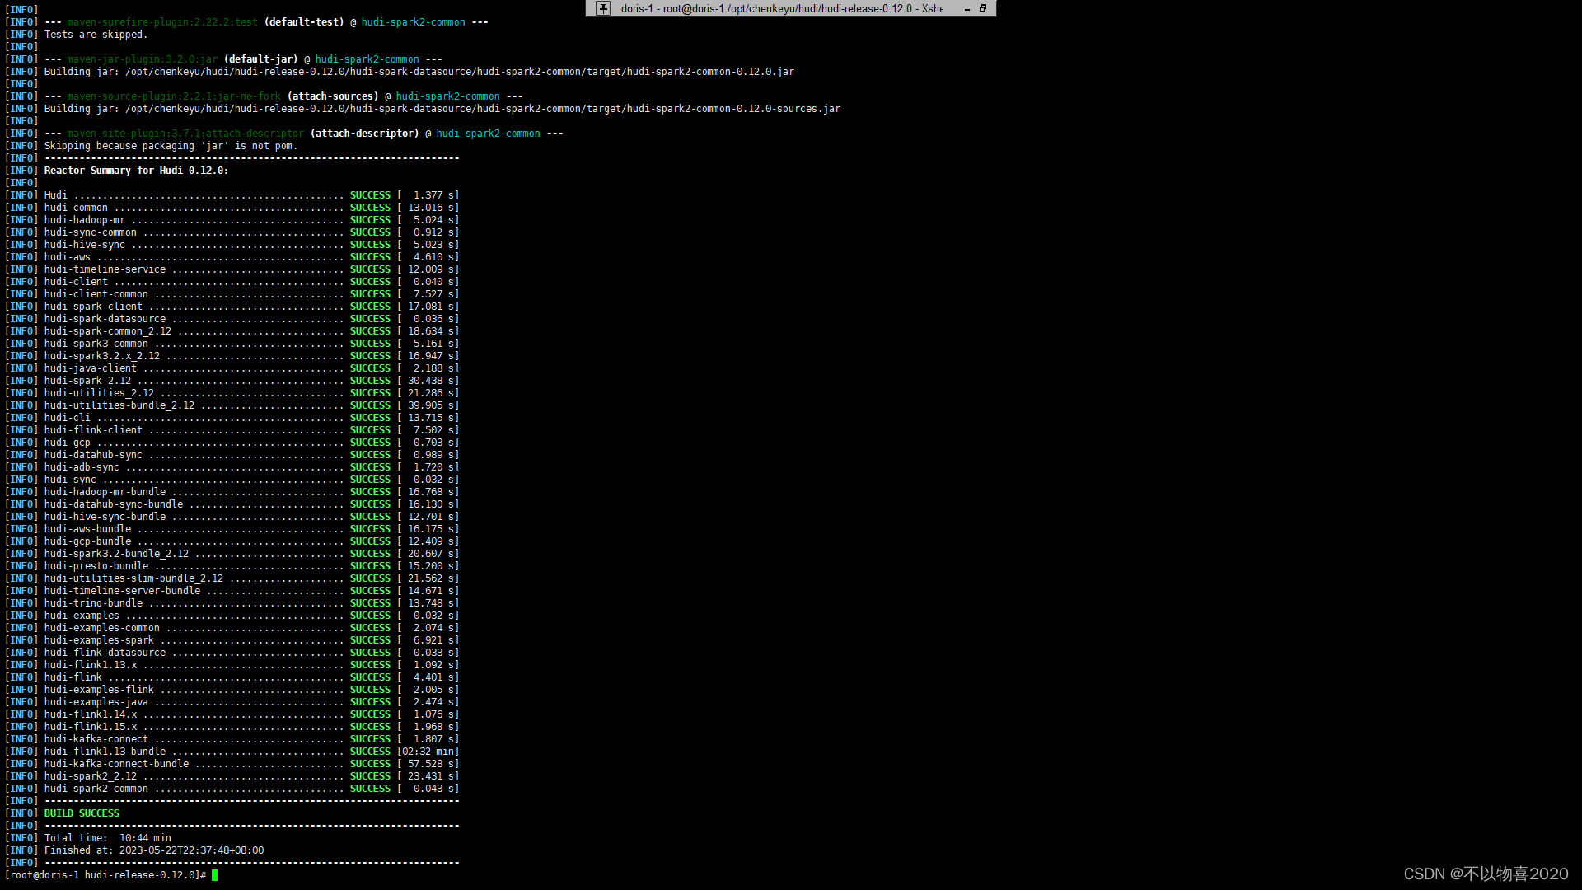
Task: Minimize the Xshell full-screen title bar
Action: (x=967, y=8)
